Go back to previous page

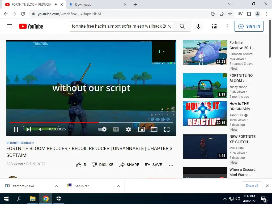6,14
